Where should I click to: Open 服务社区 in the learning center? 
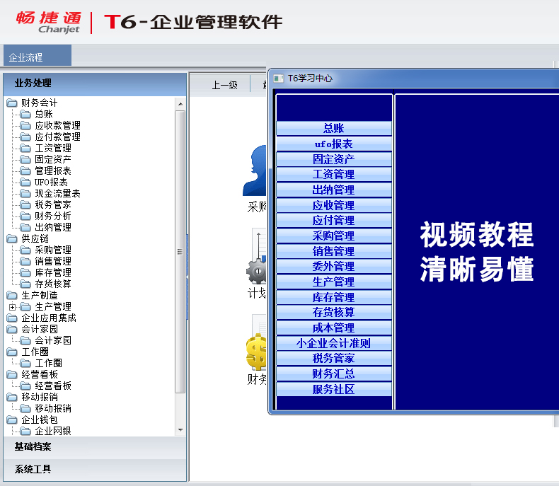pyautogui.click(x=333, y=389)
